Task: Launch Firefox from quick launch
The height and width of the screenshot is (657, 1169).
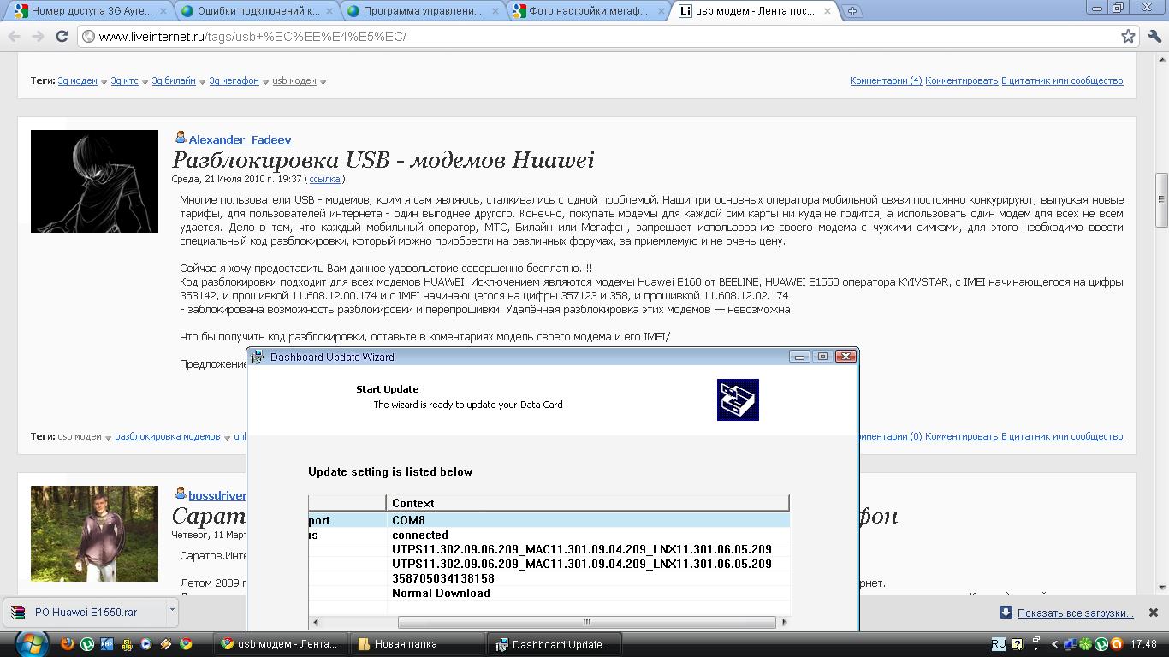Action: coord(68,644)
